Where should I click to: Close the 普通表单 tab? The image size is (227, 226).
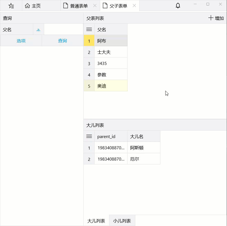95,5
